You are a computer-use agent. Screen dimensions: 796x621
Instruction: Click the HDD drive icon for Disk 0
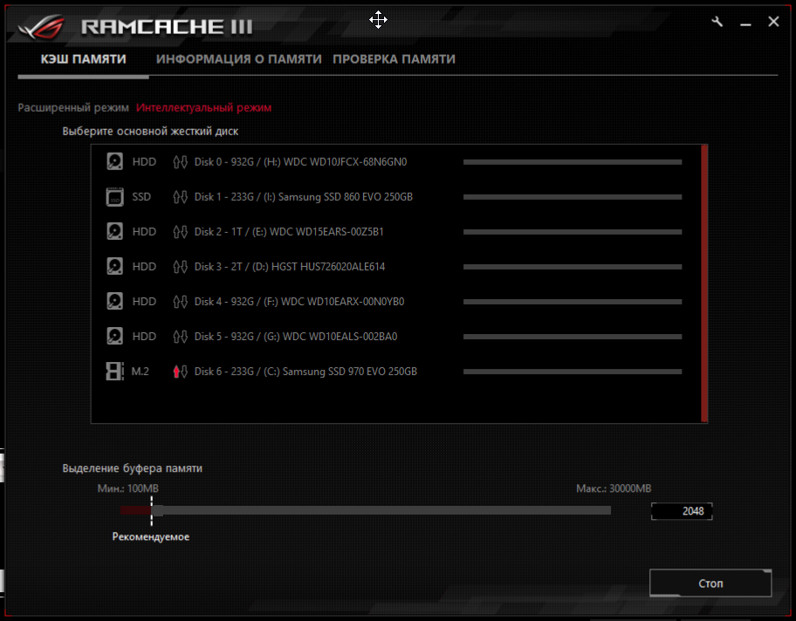(x=114, y=162)
